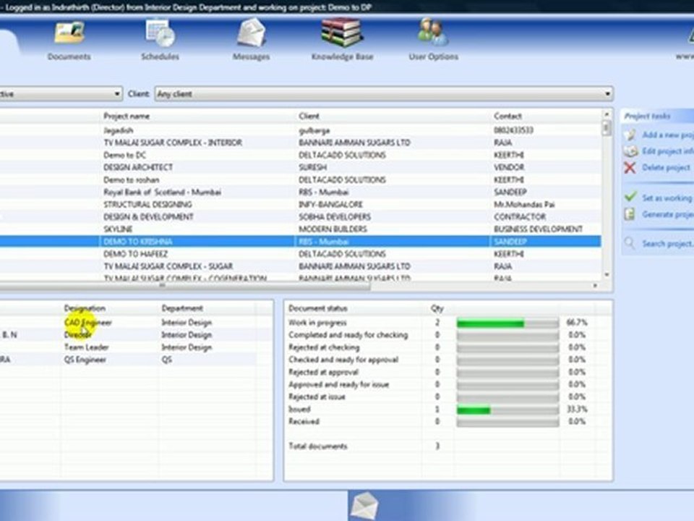This screenshot has height=521, width=694.
Task: Click the Set as working link
Action: [x=667, y=198]
